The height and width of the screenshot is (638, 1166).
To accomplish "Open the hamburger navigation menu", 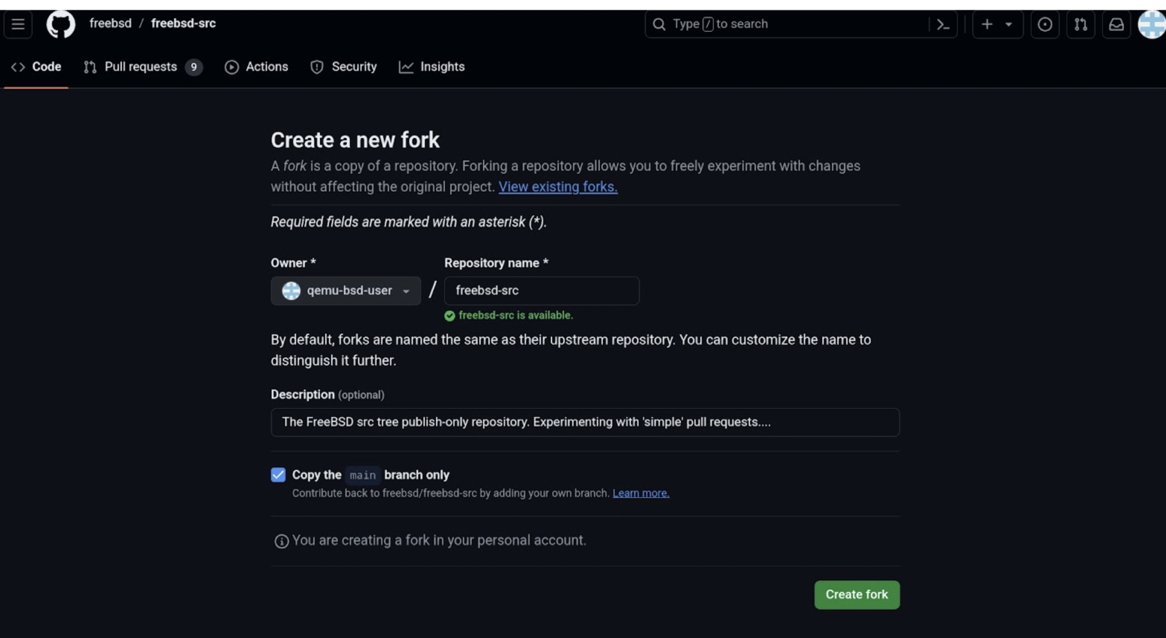I will click(x=18, y=24).
